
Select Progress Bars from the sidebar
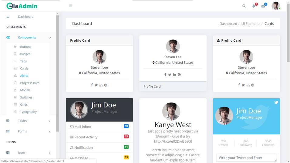[x=30, y=83]
